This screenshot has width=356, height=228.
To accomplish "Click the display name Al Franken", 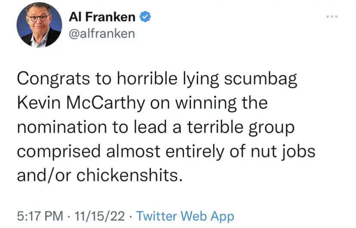I will [x=102, y=18].
